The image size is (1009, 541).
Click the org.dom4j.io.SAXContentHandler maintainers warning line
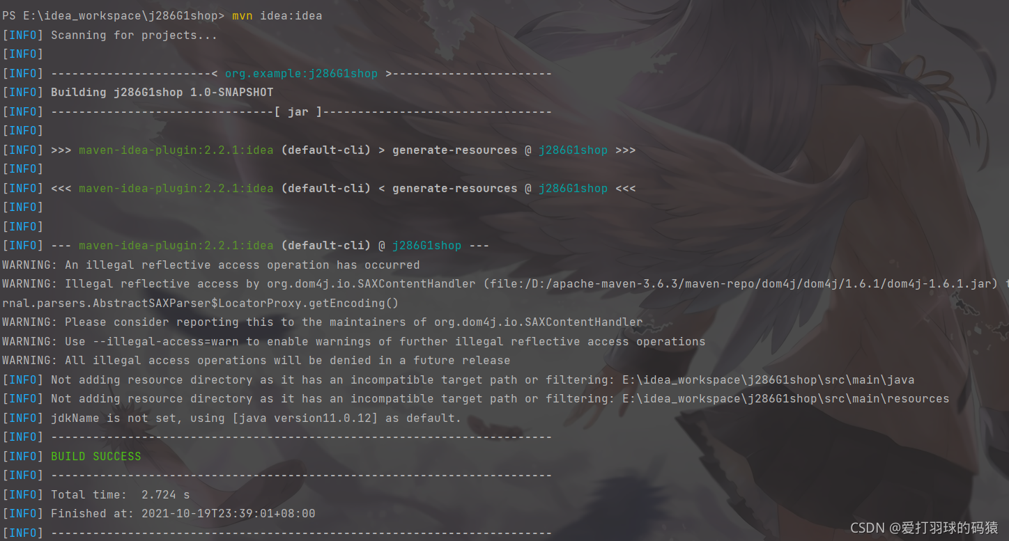point(323,322)
